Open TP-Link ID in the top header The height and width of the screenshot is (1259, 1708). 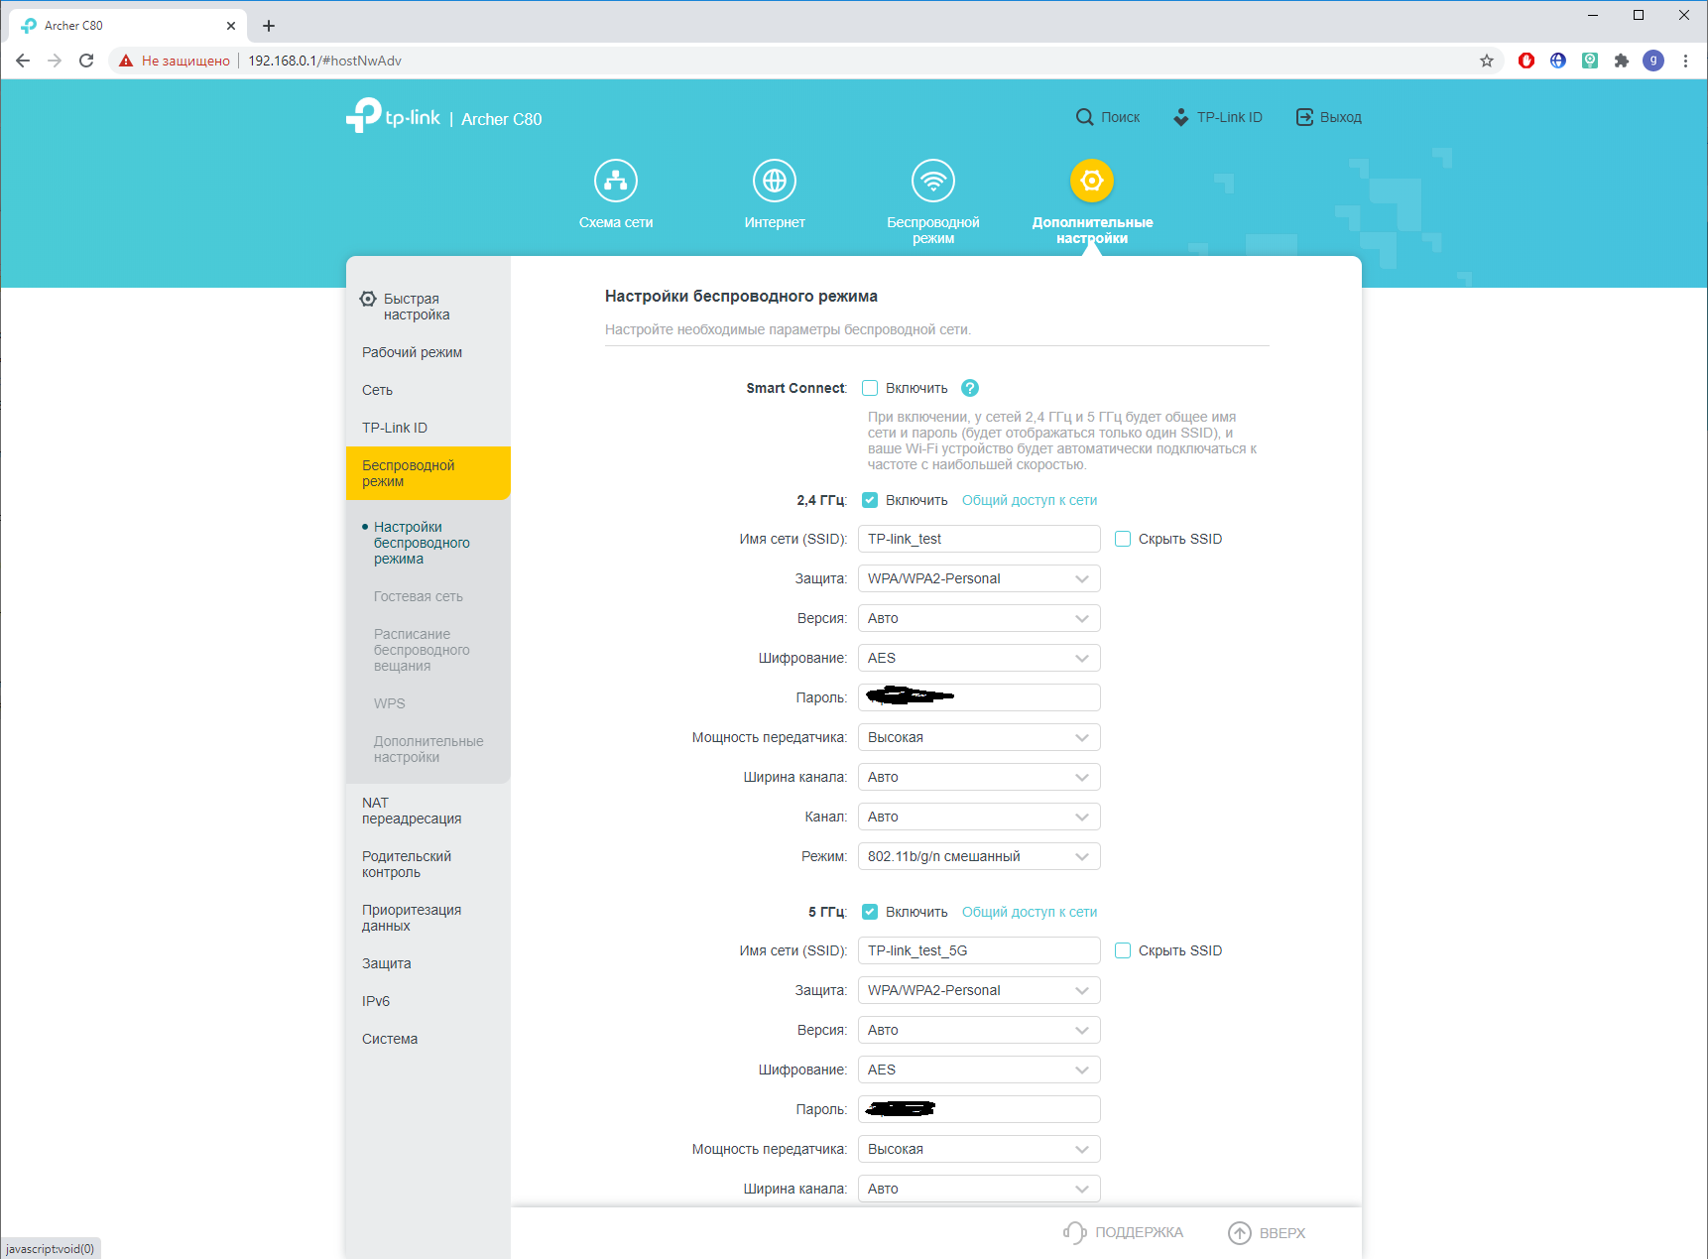click(1218, 117)
